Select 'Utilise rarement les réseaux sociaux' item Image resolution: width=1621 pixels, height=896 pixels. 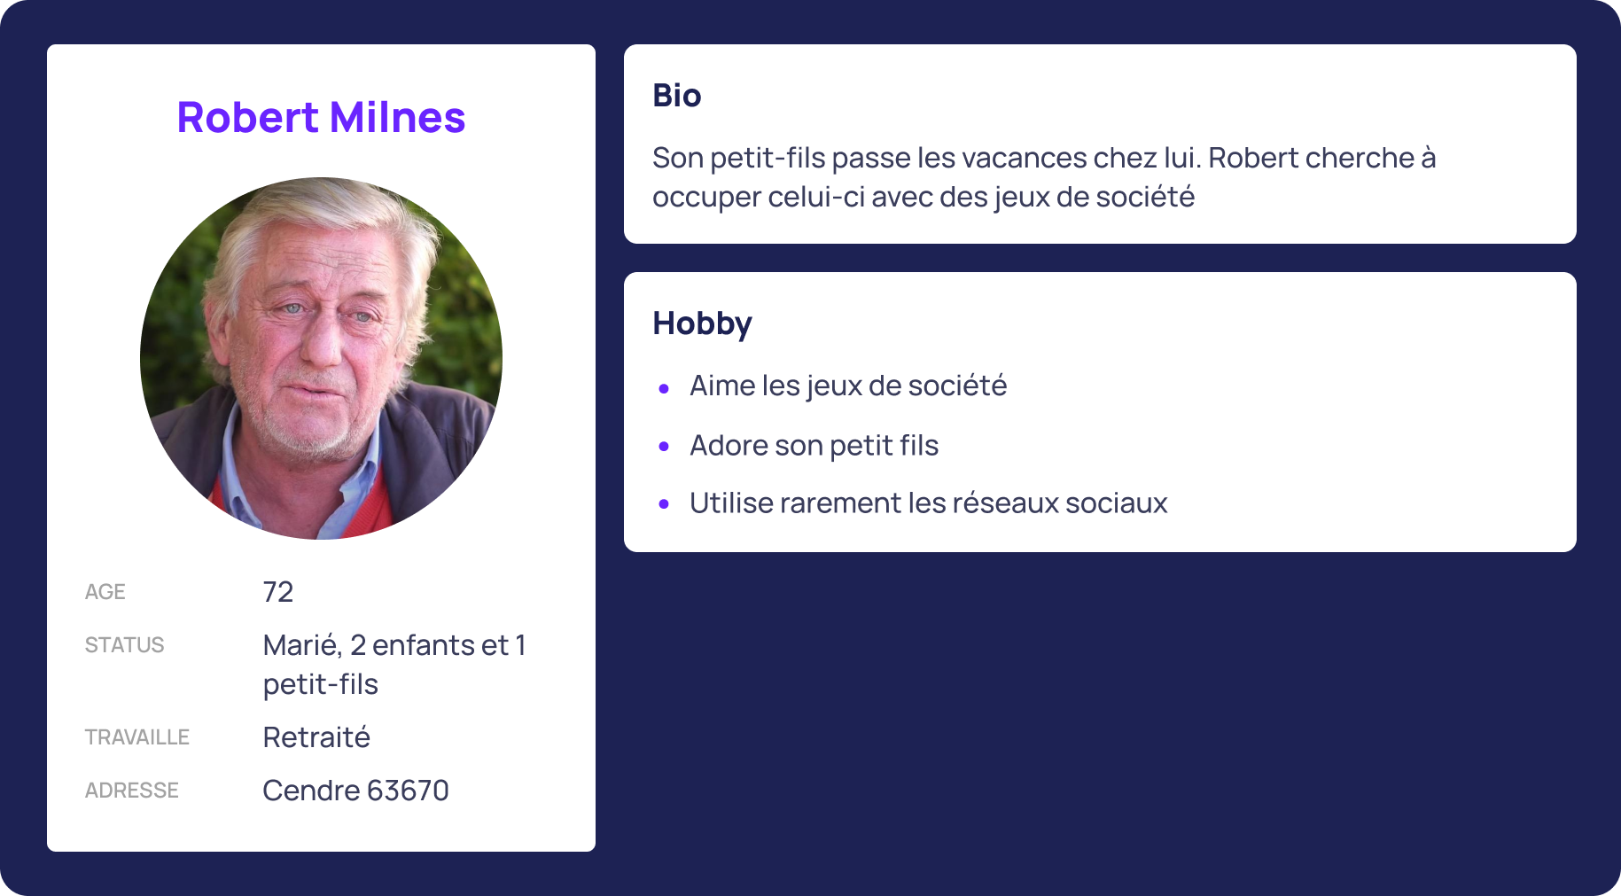tap(928, 503)
